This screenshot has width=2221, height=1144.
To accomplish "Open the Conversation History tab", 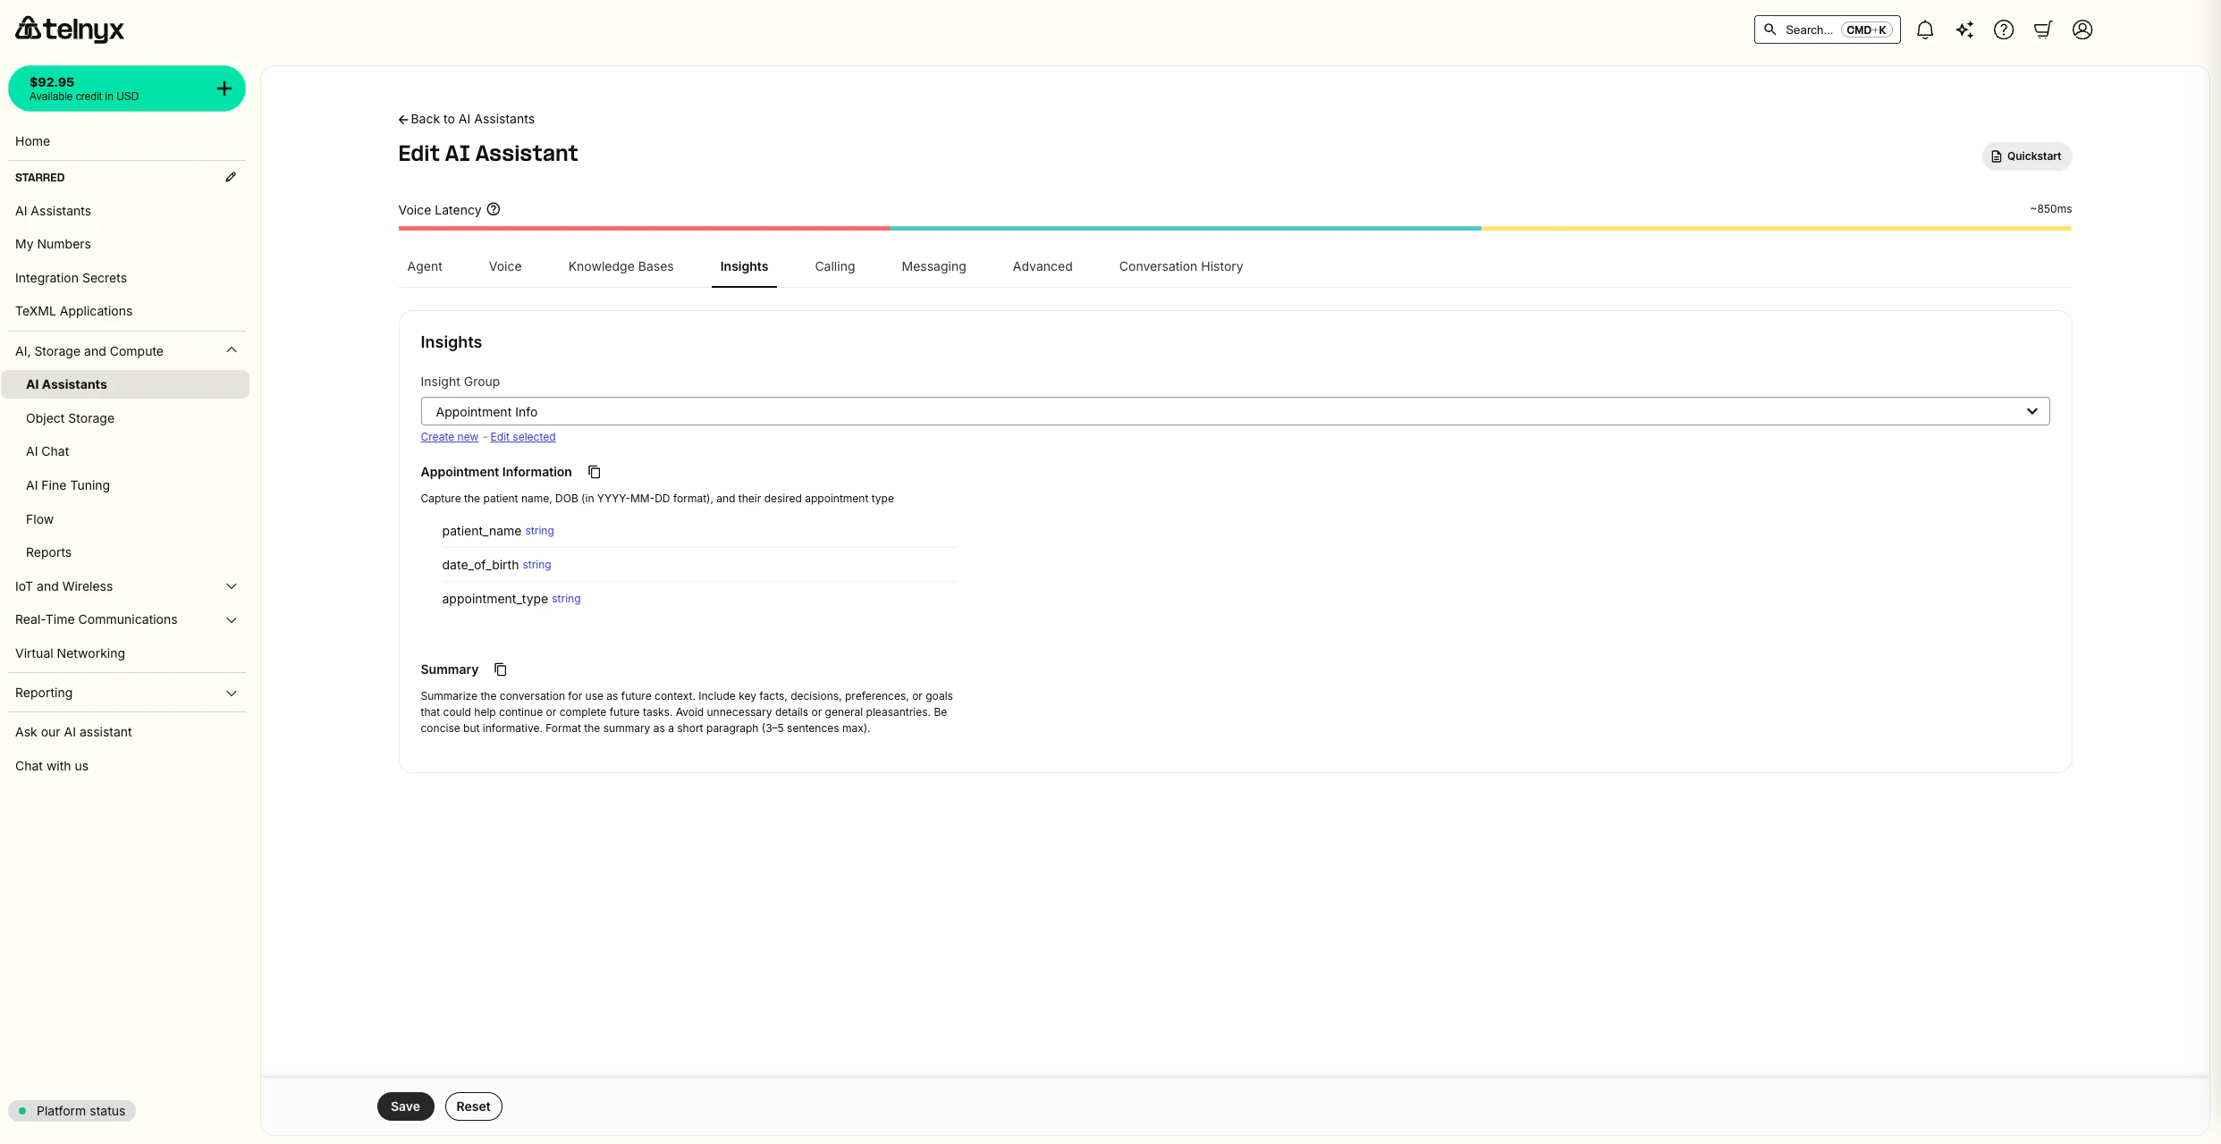I will [1180, 266].
